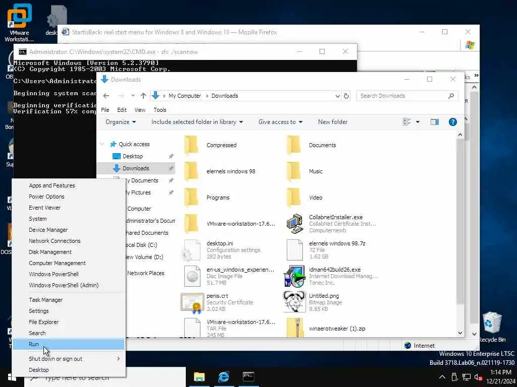Collapse the Quick access tree node
Viewport: 517px width, 387px height.
102,144
